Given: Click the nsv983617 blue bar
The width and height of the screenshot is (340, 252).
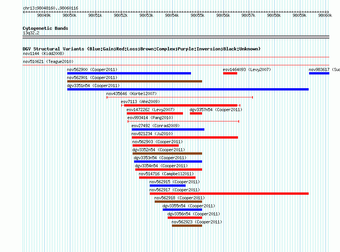Looking at the screenshot, I should [x=319, y=73].
